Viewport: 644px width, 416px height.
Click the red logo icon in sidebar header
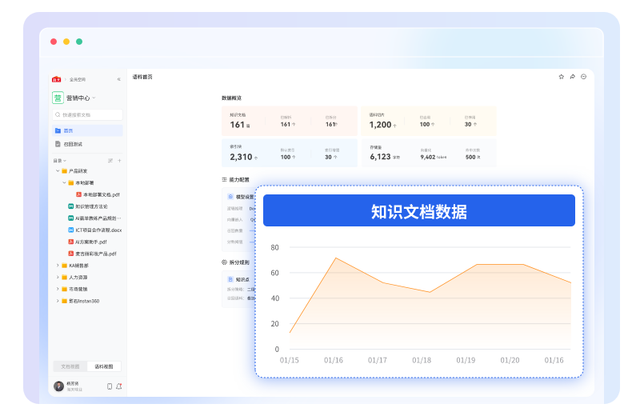point(57,79)
